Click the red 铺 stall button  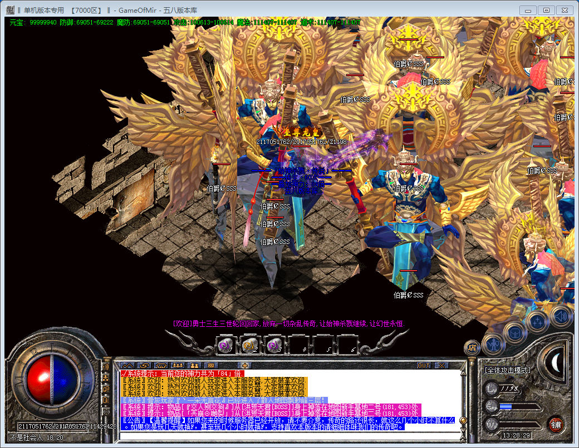point(555,425)
